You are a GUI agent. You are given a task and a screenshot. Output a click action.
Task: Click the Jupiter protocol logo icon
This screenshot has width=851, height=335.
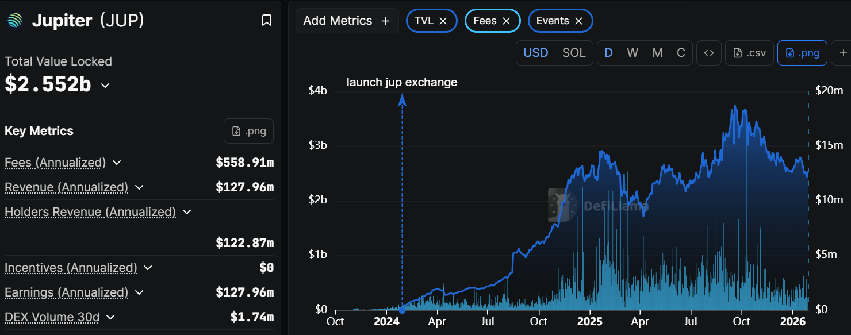(x=14, y=21)
